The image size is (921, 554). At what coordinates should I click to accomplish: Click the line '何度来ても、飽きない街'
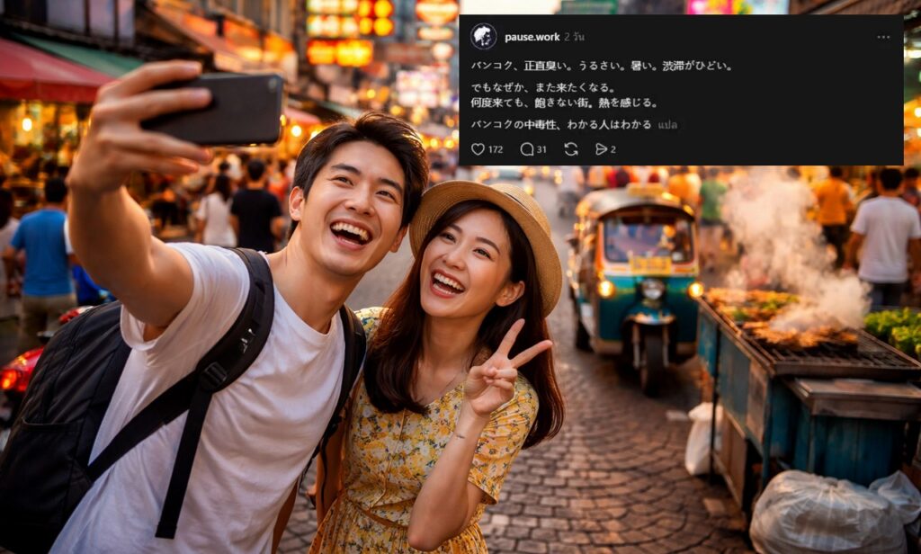(564, 103)
